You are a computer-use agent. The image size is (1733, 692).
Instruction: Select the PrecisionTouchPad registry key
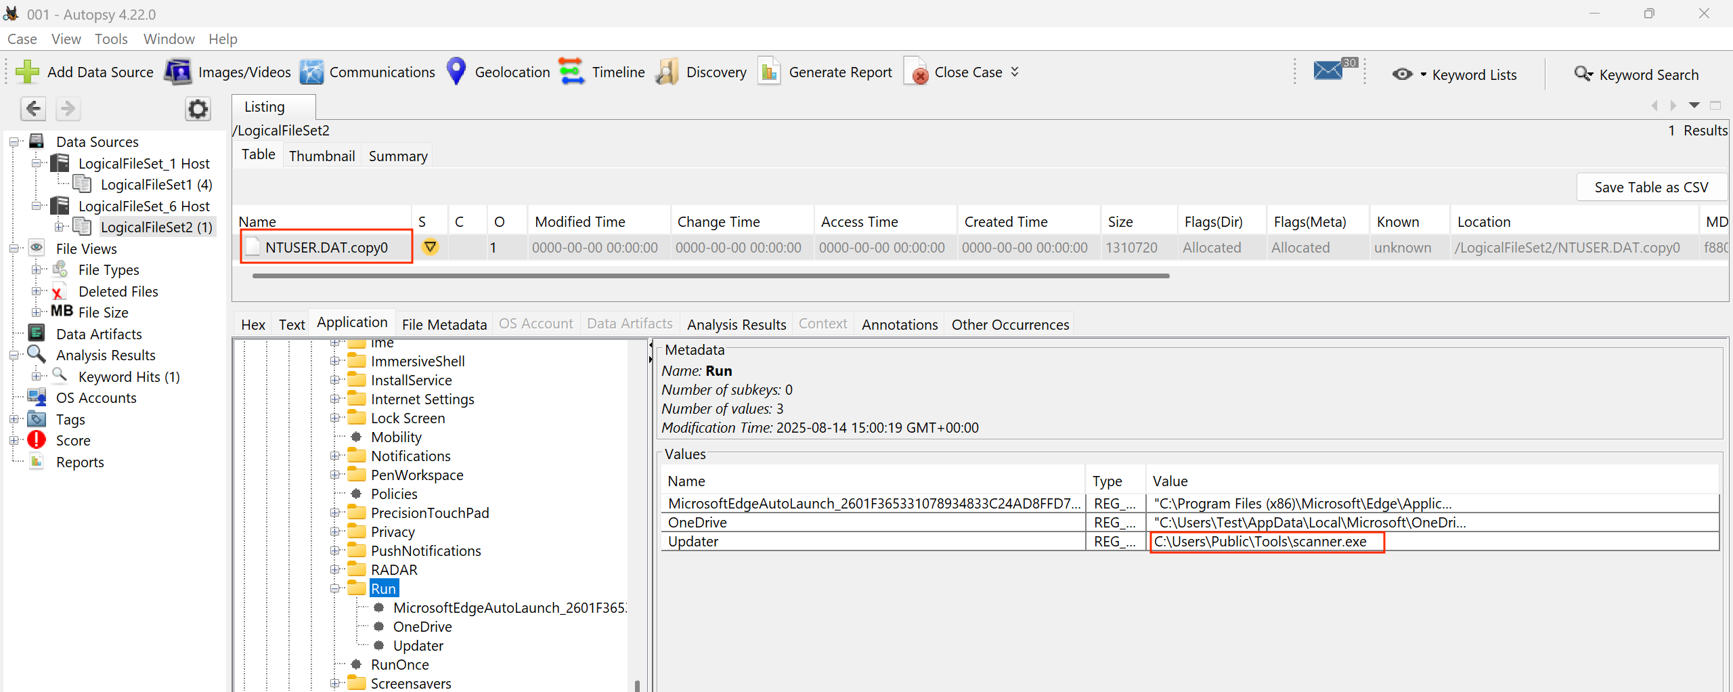pos(430,513)
